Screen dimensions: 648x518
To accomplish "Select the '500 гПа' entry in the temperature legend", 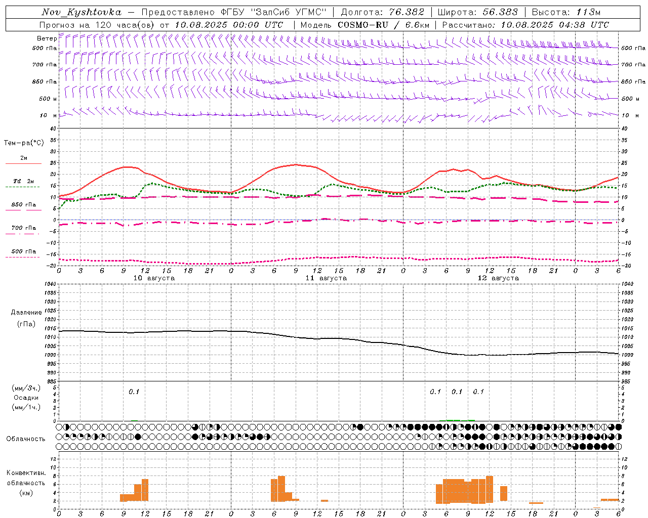I will coord(24,251).
